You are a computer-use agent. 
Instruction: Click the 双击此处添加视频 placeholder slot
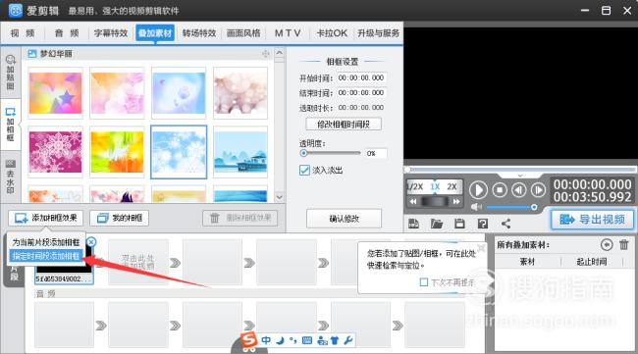pos(138,262)
